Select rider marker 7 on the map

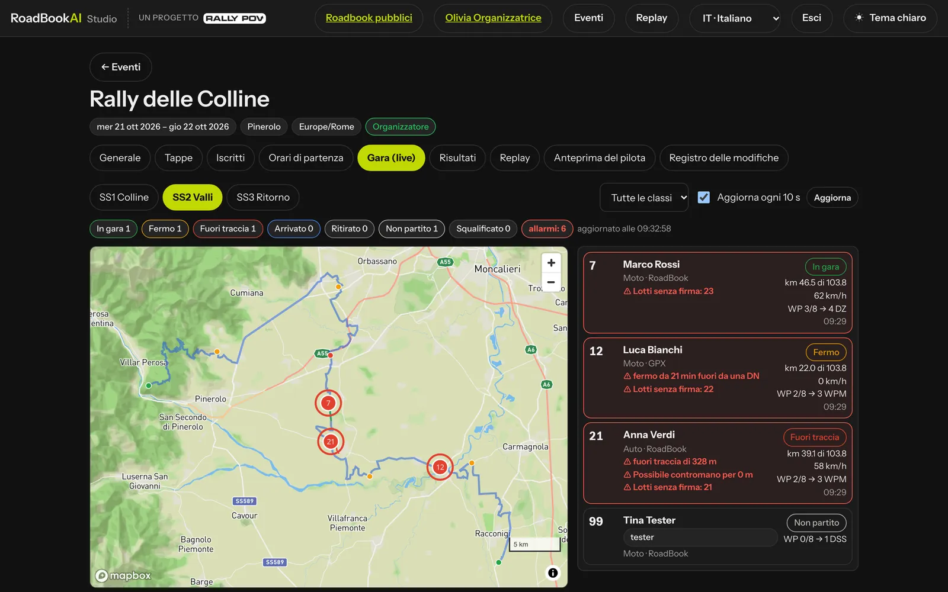pyautogui.click(x=328, y=403)
